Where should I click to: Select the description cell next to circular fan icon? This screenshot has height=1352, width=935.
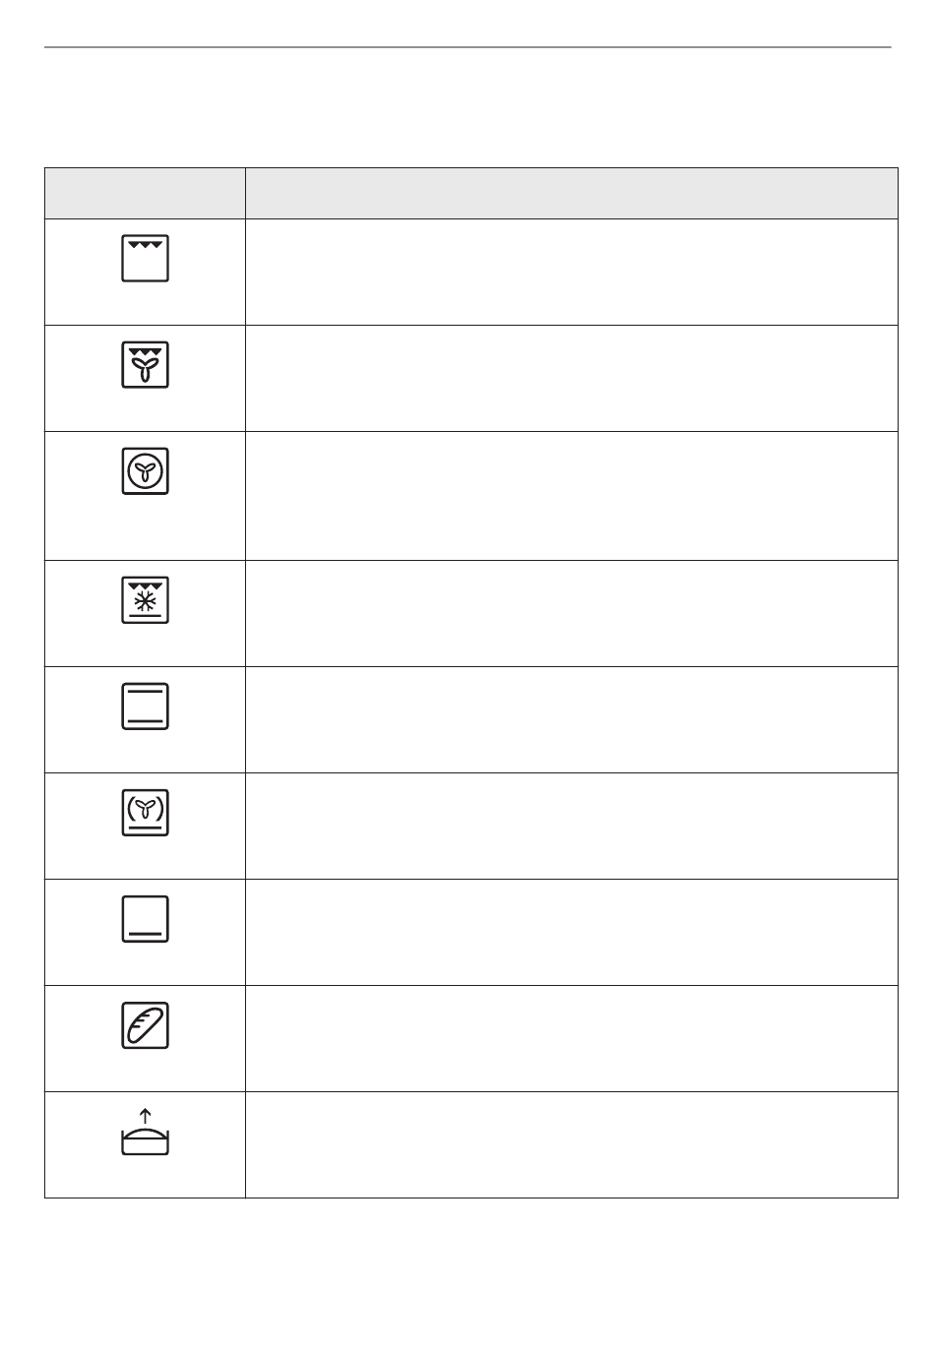tap(572, 496)
